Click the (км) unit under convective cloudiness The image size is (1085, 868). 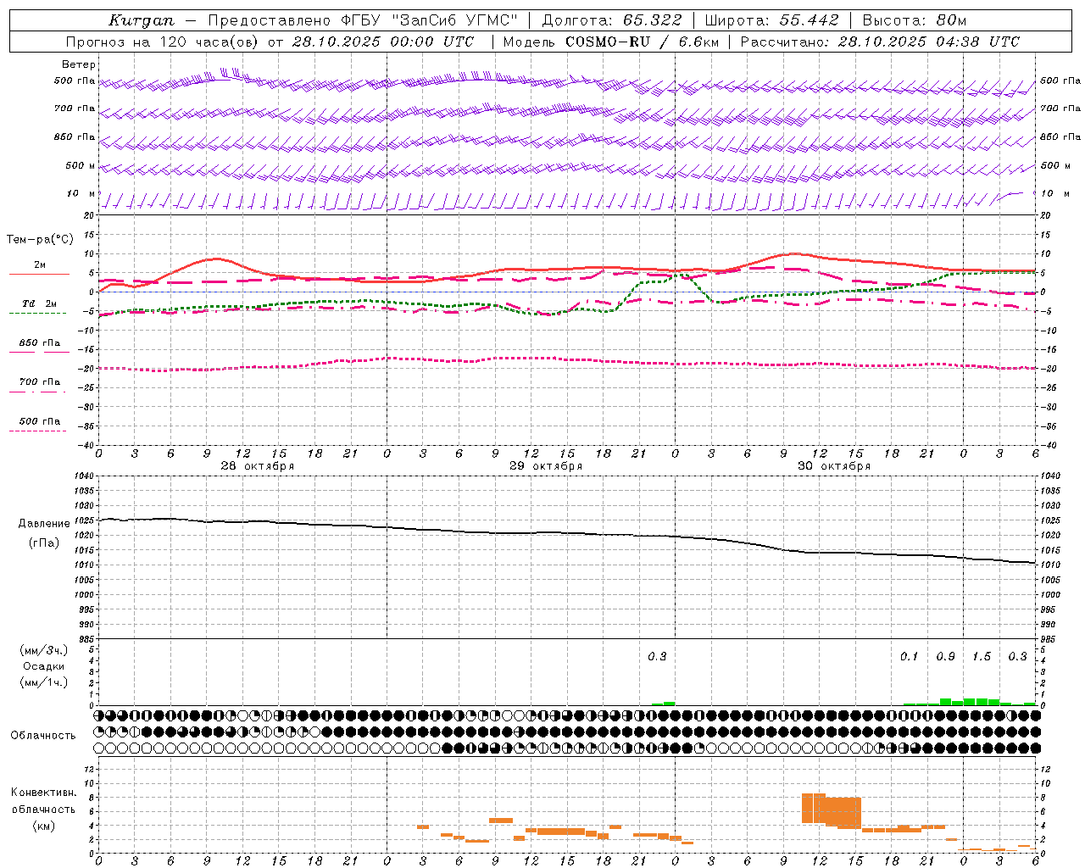coord(44,826)
